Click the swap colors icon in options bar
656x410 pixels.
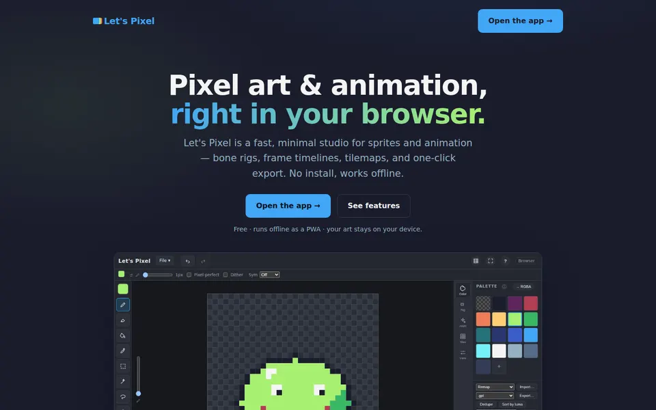point(131,275)
